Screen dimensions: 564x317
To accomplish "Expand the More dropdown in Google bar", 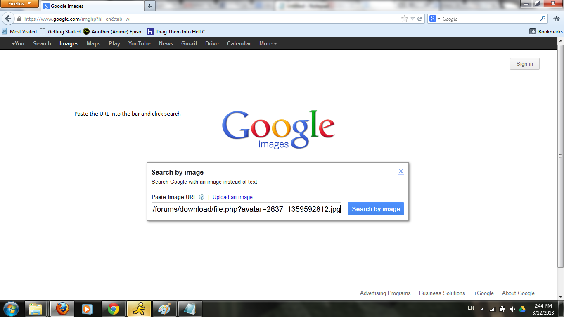I will 268,43.
